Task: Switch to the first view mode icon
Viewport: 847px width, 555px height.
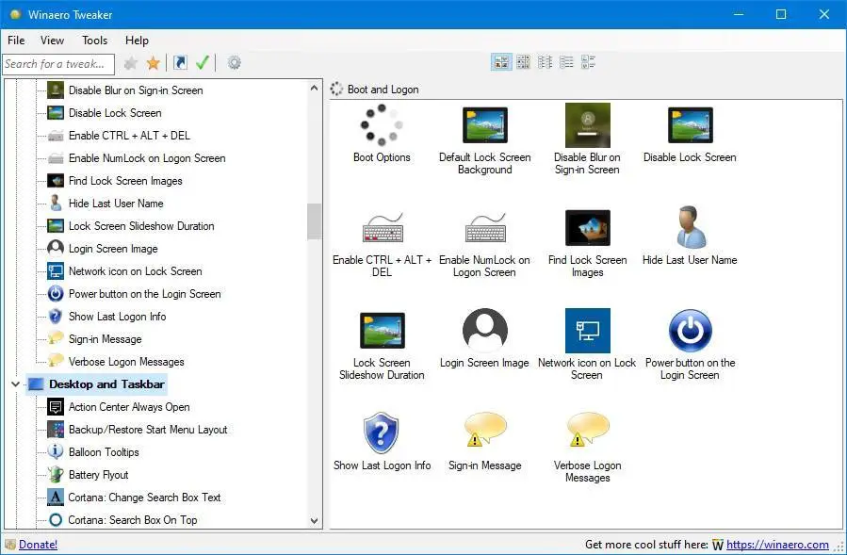Action: [x=501, y=62]
